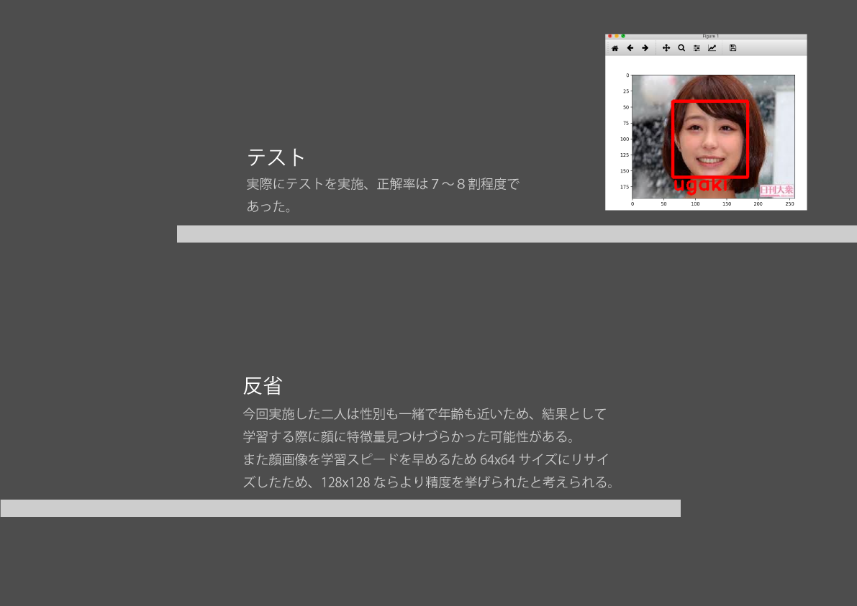The image size is (857, 606).
Task: Save the figure using the floppy disk icon
Action: click(x=733, y=48)
